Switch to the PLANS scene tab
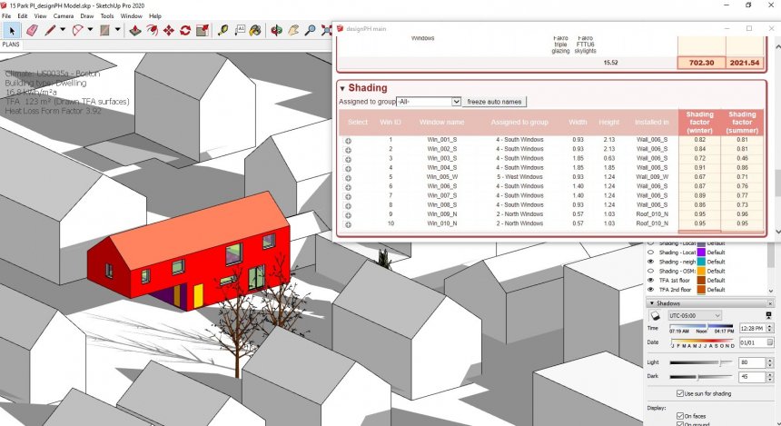781x426 pixels. (x=11, y=45)
